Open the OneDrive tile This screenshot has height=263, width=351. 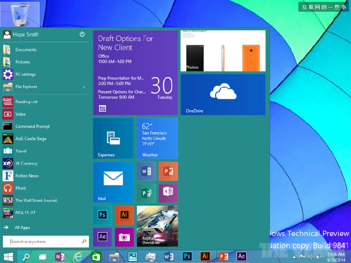pos(223,94)
